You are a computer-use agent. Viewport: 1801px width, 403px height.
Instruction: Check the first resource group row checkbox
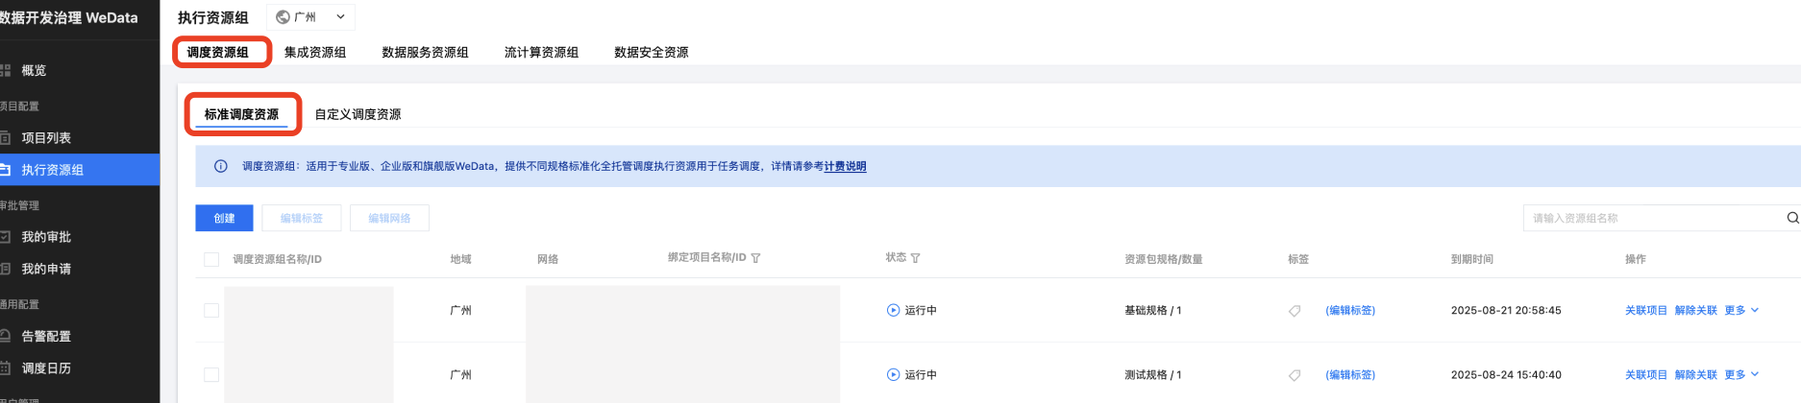coord(211,311)
